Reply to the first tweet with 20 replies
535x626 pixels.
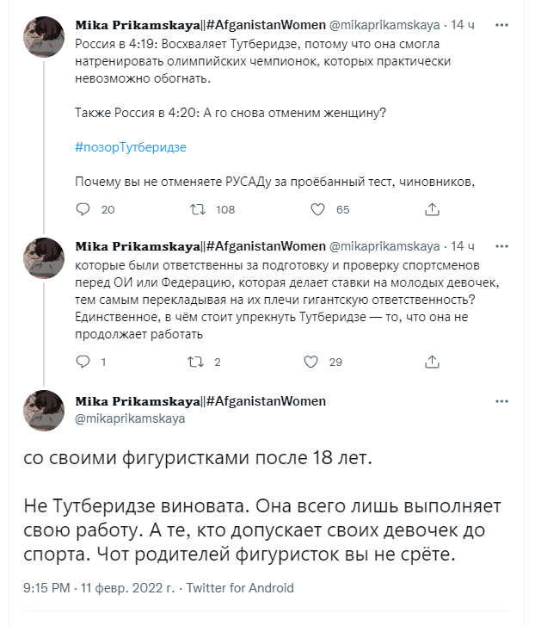point(83,209)
